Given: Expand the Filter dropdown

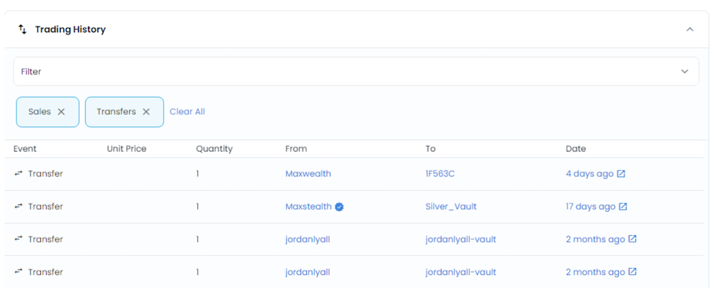Looking at the screenshot, I should coord(685,72).
